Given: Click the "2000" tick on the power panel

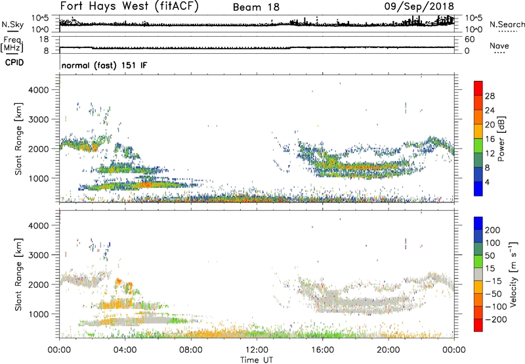Looking at the screenshot, I should [x=38, y=148].
